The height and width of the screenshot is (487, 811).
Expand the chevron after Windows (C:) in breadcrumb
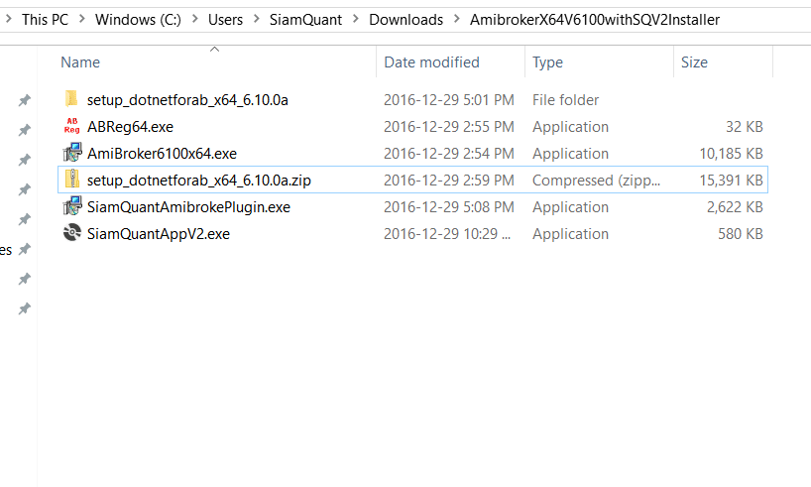[195, 19]
